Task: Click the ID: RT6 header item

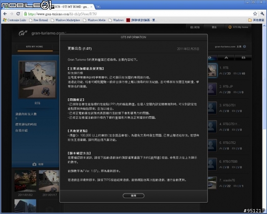Action: [195, 27]
